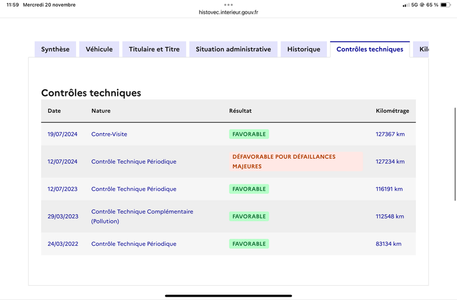
Task: Click the Kilométrage column header
Action: [x=392, y=111]
